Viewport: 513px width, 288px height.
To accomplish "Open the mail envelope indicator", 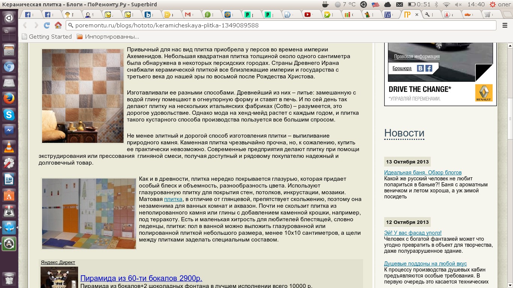I will [x=399, y=4].
